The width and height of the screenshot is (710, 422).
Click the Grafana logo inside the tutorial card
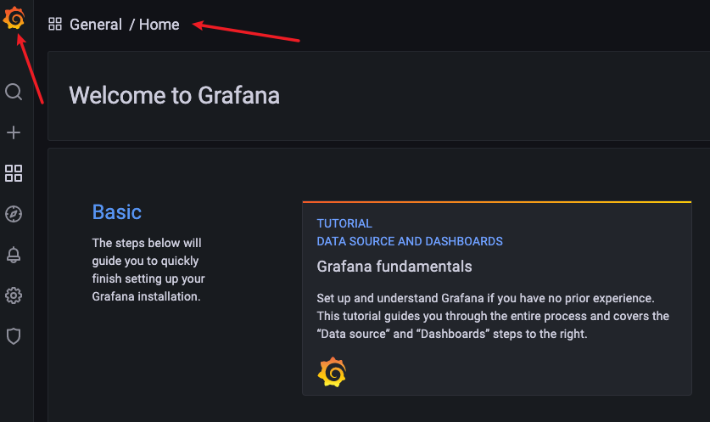tap(332, 372)
